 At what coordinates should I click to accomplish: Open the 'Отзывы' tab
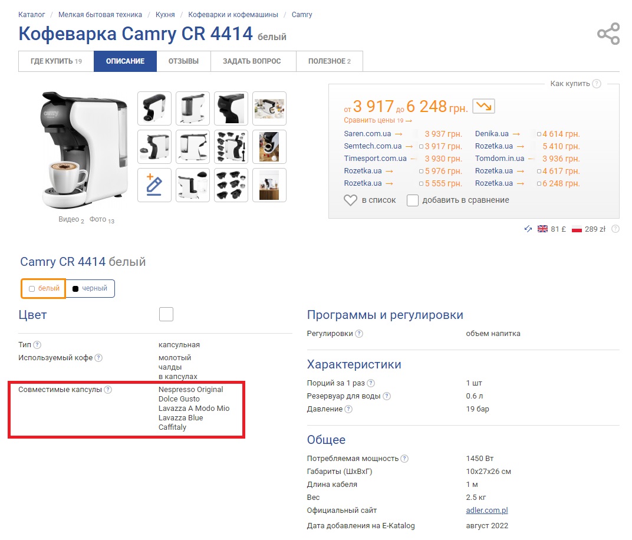click(x=183, y=61)
